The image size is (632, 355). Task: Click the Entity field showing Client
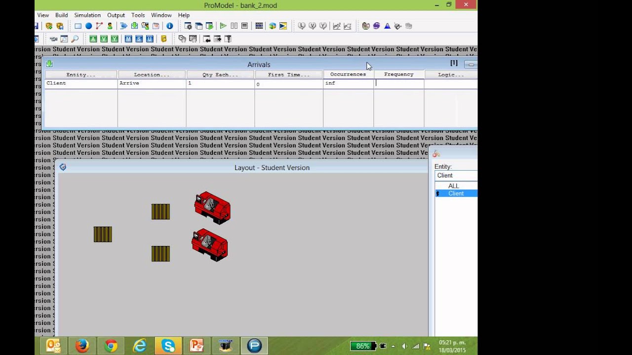pyautogui.click(x=456, y=176)
